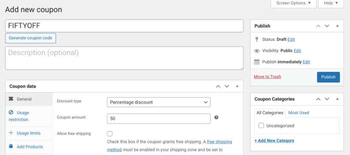Click the General tab ticket icon
This screenshot has height=155, width=350.
pos(11,99)
